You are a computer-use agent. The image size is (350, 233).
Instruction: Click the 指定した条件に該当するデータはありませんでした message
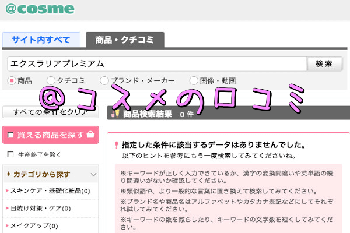tap(213, 145)
